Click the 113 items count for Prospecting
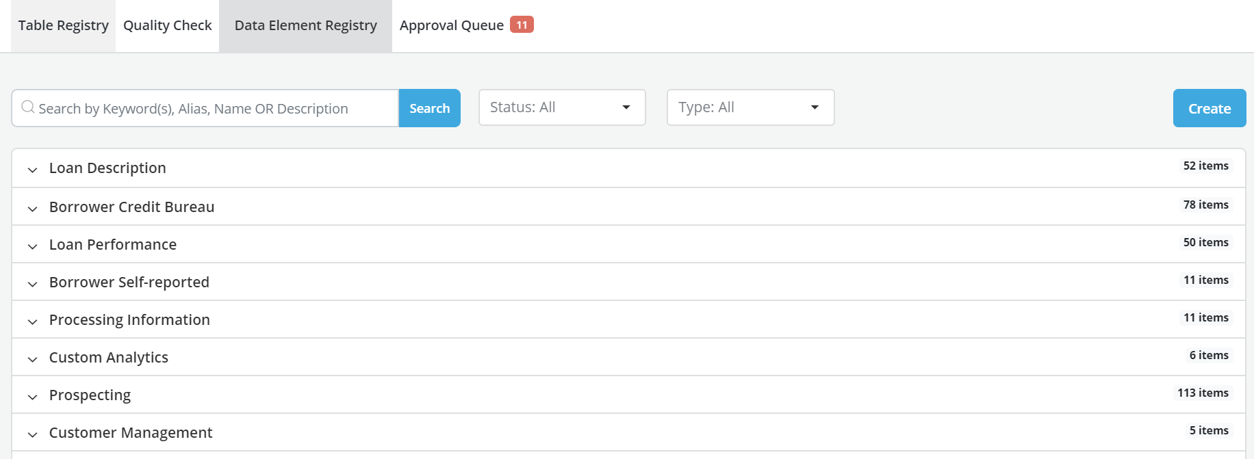Viewport: 1254px width, 459px height. [x=1203, y=393]
